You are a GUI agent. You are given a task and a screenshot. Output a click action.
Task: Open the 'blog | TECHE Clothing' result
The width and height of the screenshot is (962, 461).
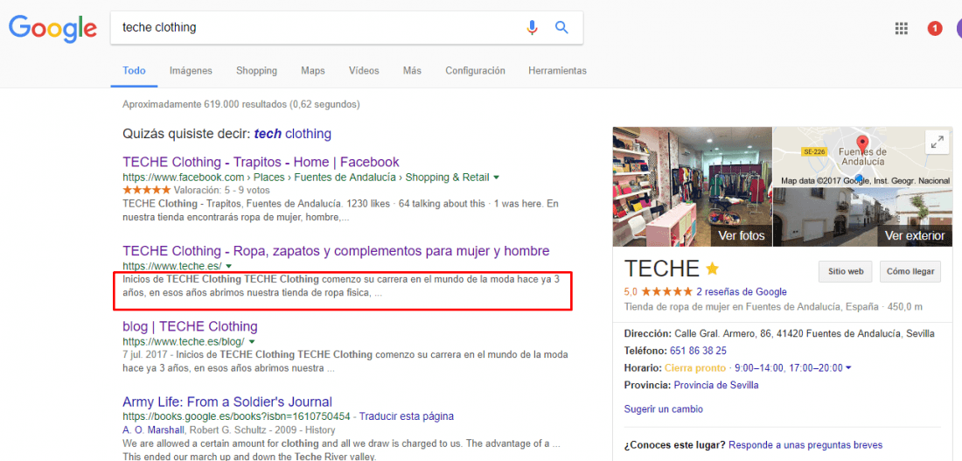[x=190, y=326]
